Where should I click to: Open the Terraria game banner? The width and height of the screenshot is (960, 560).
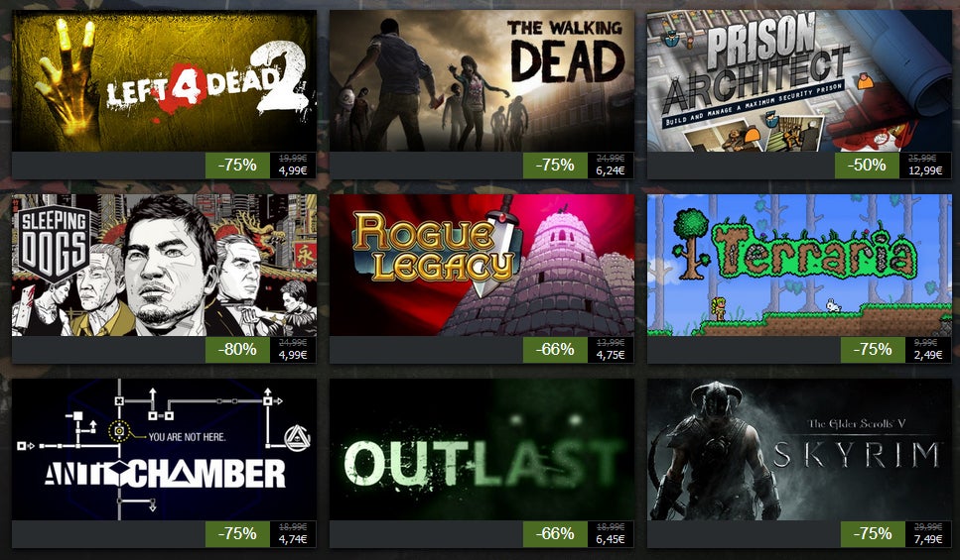pyautogui.click(x=799, y=266)
